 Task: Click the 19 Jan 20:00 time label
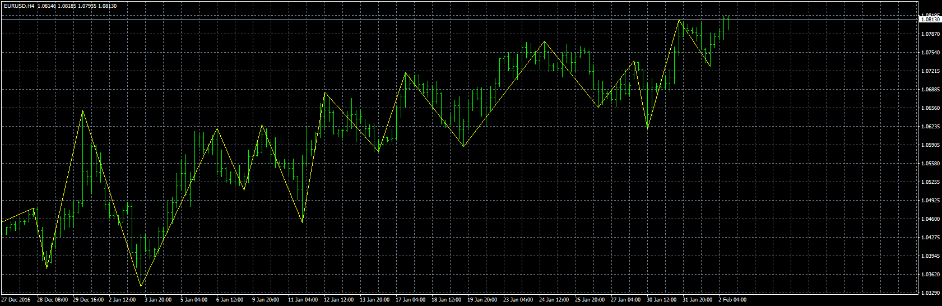pyautogui.click(x=482, y=300)
